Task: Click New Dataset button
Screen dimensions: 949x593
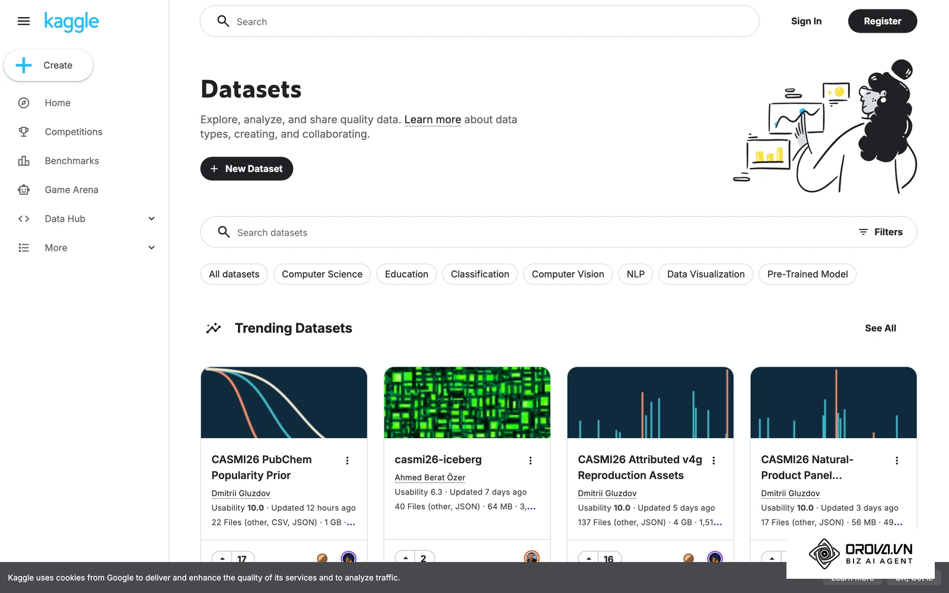Action: pyautogui.click(x=247, y=168)
